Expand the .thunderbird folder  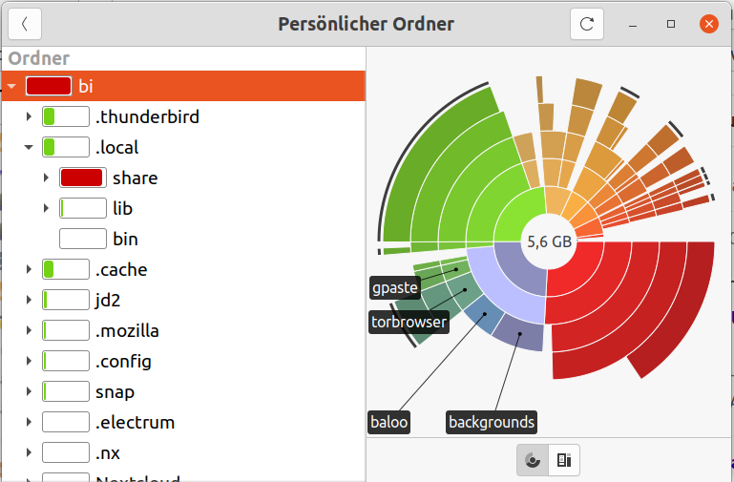(x=29, y=117)
